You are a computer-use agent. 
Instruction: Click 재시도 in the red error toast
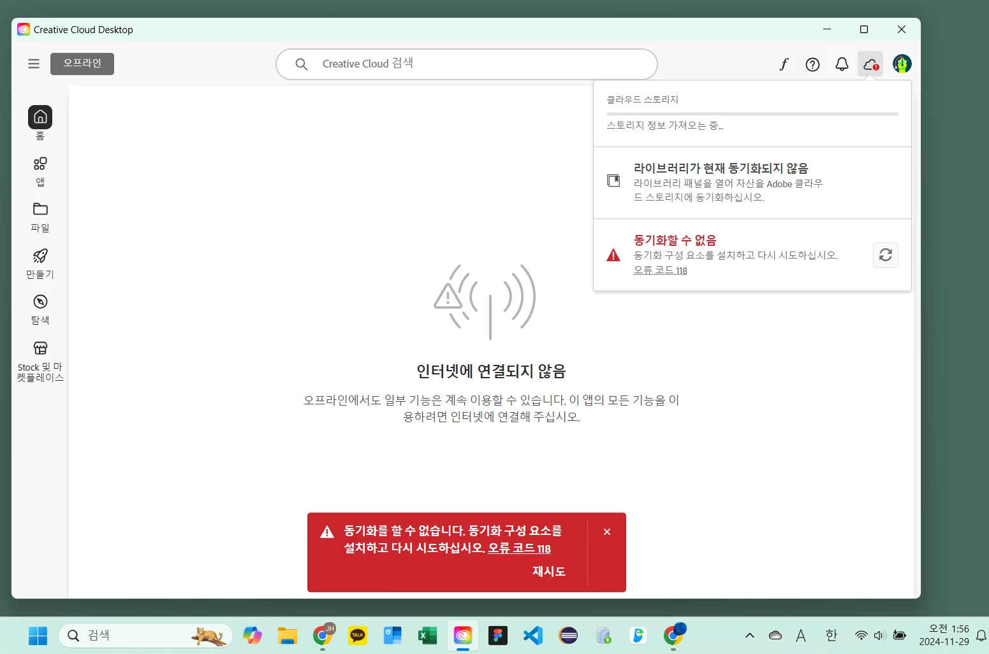pyautogui.click(x=549, y=571)
